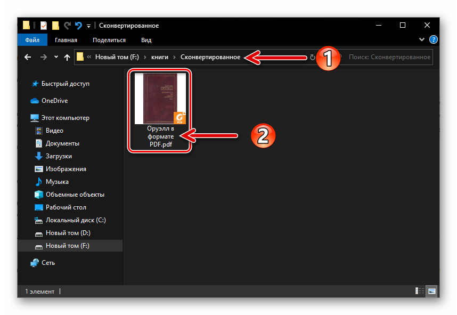Open the Поделиться ribbon tab

[109, 40]
